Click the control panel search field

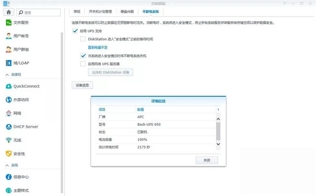point(39,12)
